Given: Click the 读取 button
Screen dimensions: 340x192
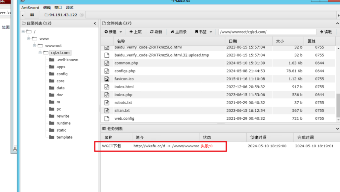Looking at the screenshot, I should click(326, 32).
